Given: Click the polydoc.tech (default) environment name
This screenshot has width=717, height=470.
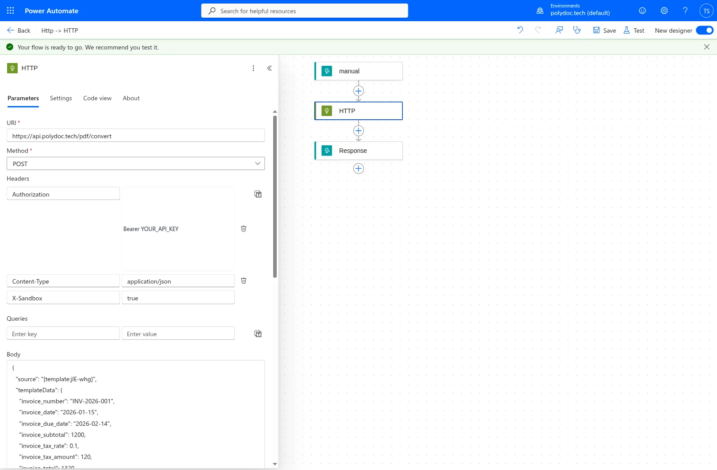Looking at the screenshot, I should 580,13.
